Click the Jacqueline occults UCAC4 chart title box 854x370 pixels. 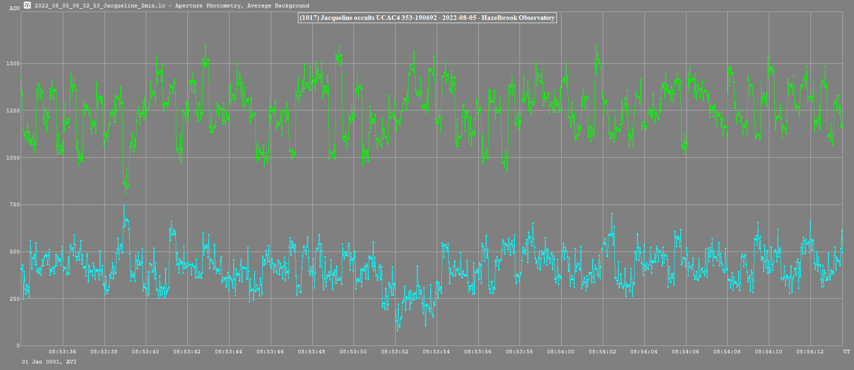(427, 18)
